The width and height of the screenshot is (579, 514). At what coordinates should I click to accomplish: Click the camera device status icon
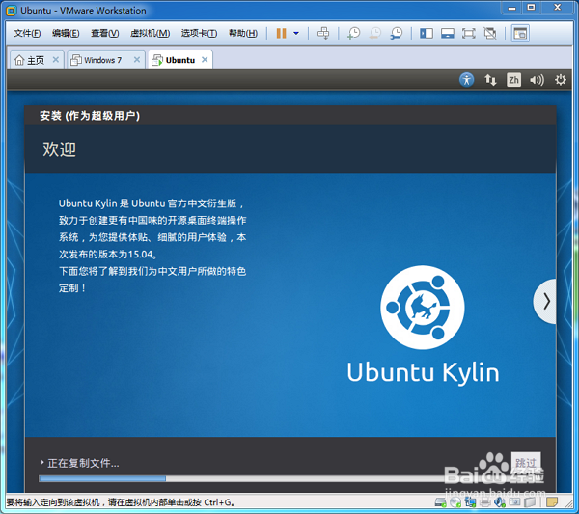514,502
